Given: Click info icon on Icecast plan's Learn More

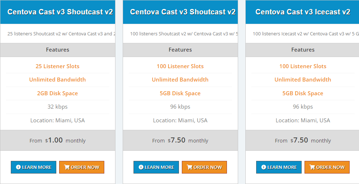Looking at the screenshot, I should (x=264, y=167).
